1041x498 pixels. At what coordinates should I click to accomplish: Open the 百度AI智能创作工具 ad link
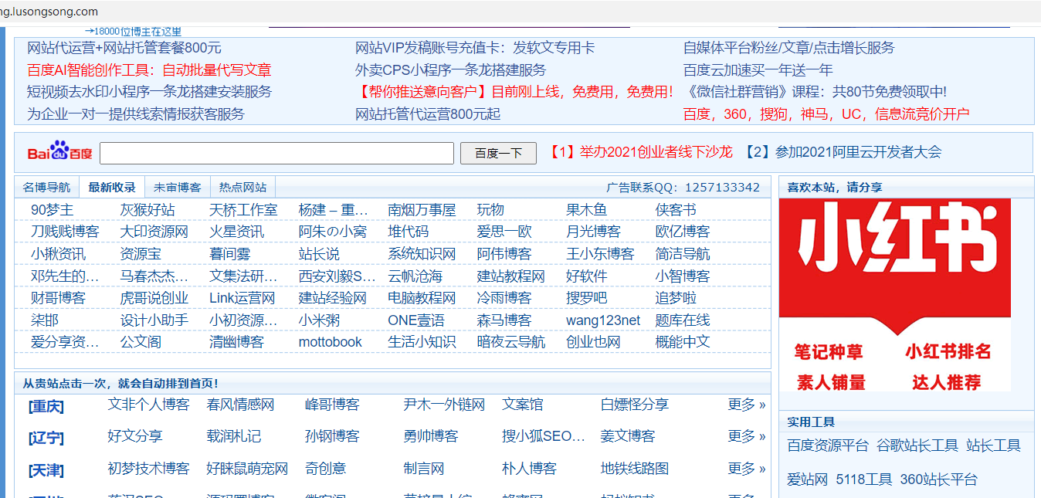pos(149,70)
